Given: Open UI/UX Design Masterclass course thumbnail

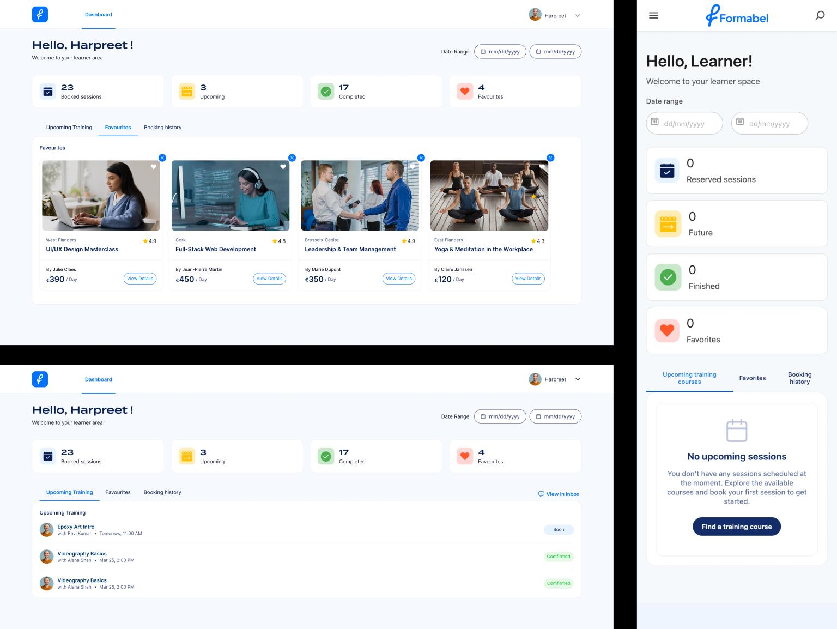Looking at the screenshot, I should coord(101,196).
